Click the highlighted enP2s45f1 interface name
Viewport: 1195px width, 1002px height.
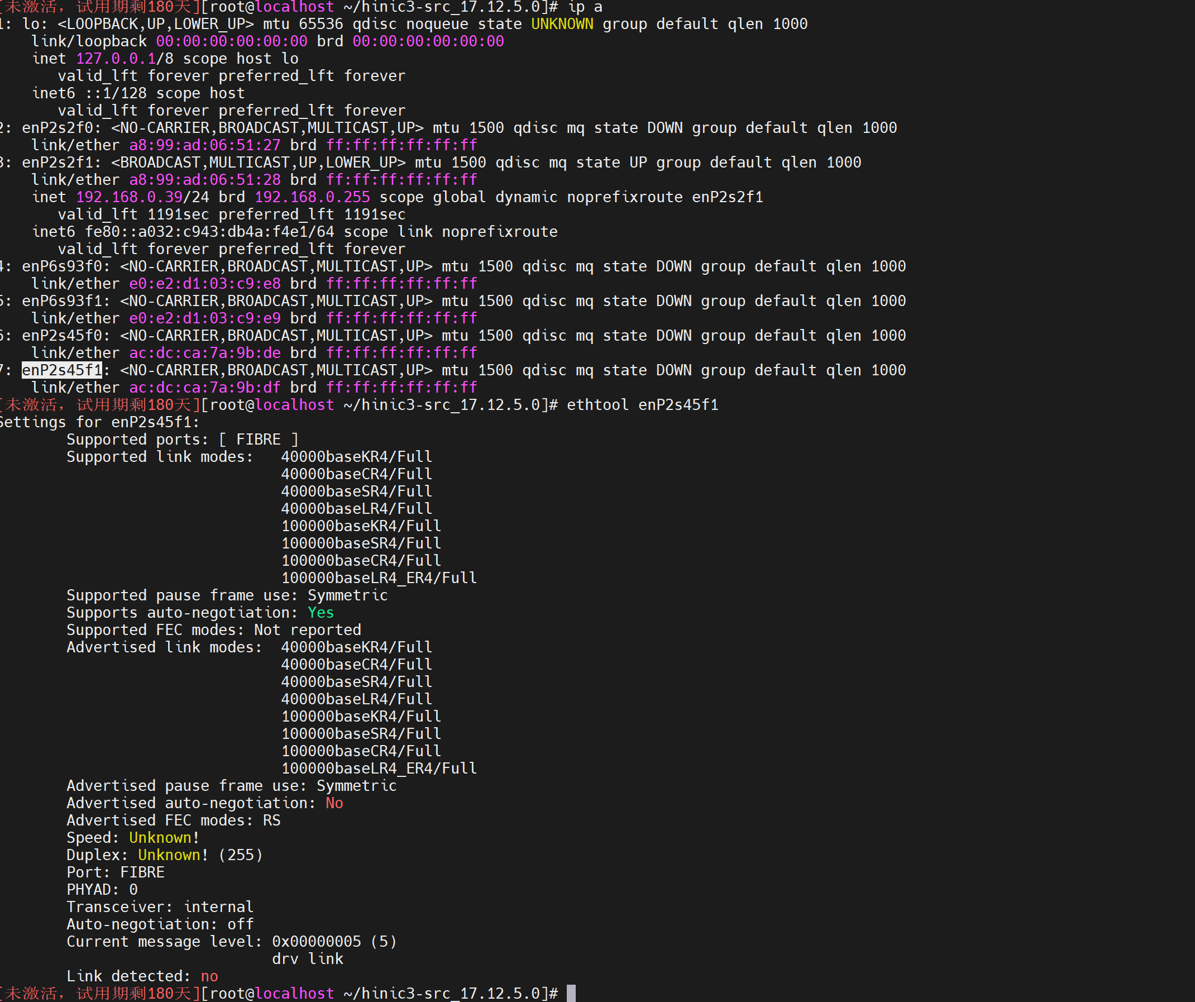pos(61,371)
